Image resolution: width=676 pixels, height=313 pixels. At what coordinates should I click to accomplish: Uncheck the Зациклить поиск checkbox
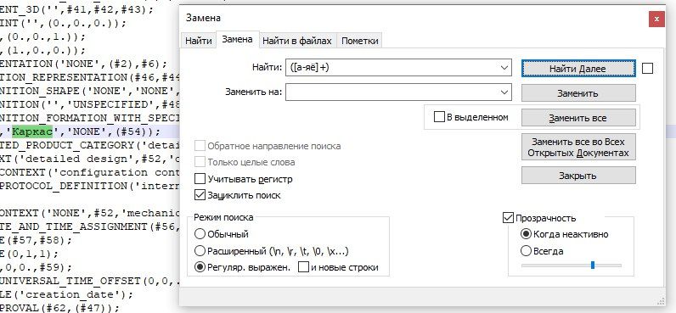(200, 195)
